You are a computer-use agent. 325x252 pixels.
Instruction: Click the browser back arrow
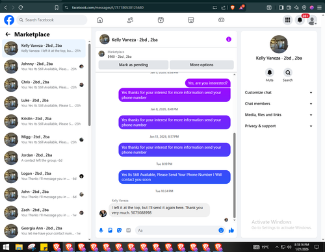[6, 8]
